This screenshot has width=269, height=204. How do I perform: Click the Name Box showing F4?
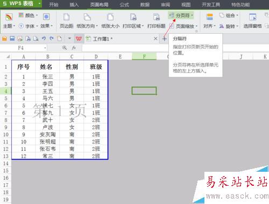pyautogui.click(x=20, y=48)
